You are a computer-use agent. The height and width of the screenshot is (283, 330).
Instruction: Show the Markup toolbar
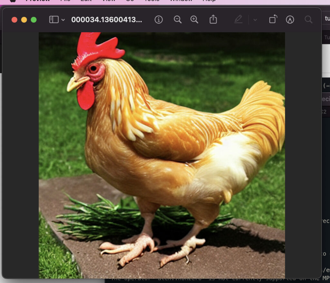pos(290,20)
